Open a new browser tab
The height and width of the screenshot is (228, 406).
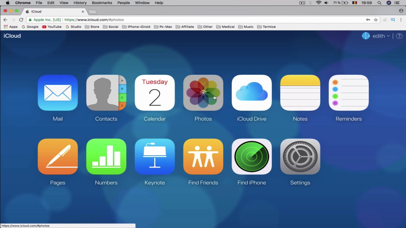tap(92, 12)
